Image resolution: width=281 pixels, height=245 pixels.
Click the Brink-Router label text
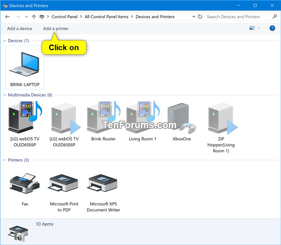(103, 139)
